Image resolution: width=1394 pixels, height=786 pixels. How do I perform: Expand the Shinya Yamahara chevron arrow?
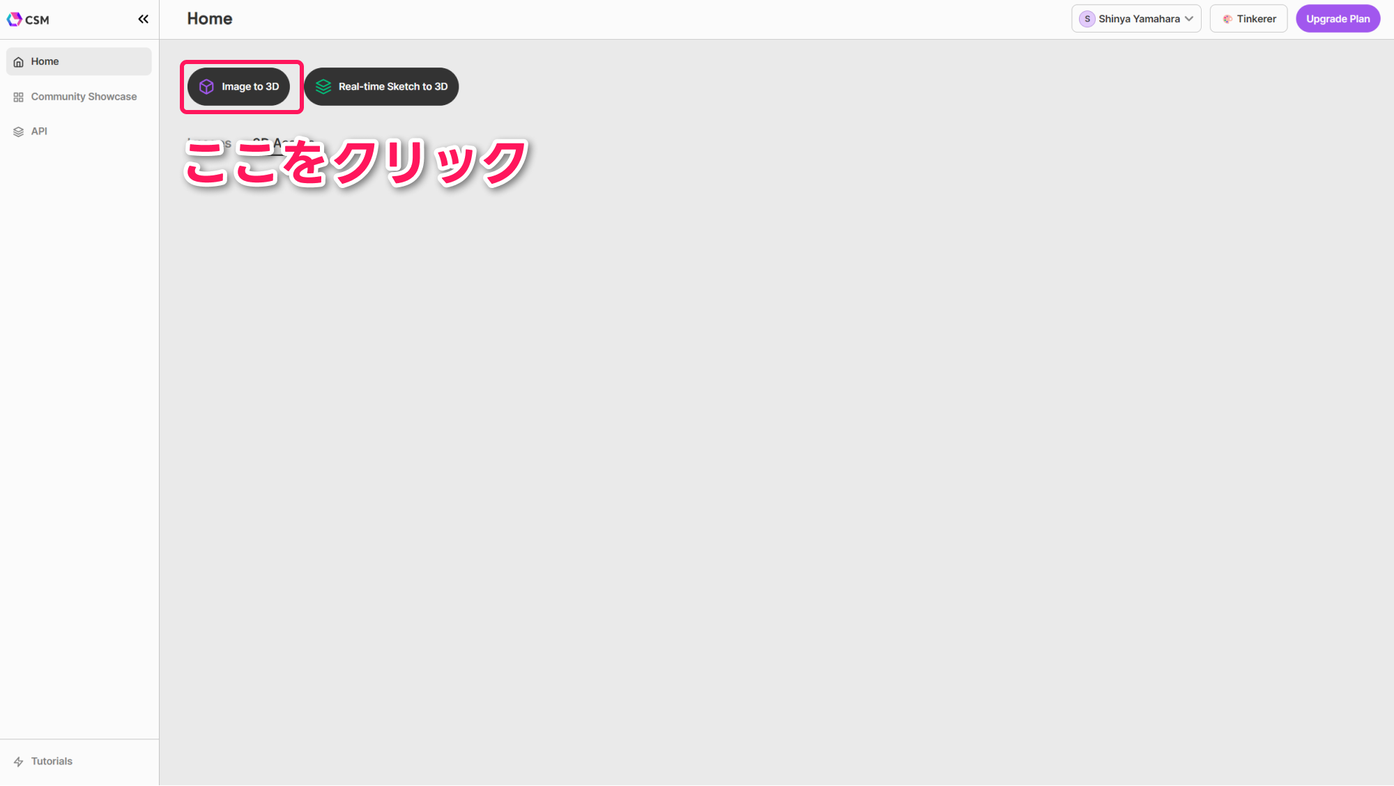click(1189, 19)
